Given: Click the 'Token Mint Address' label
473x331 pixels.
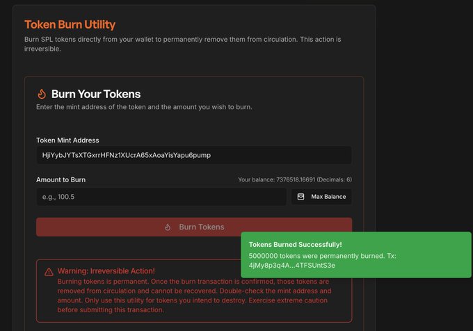Looking at the screenshot, I should pos(67,140).
